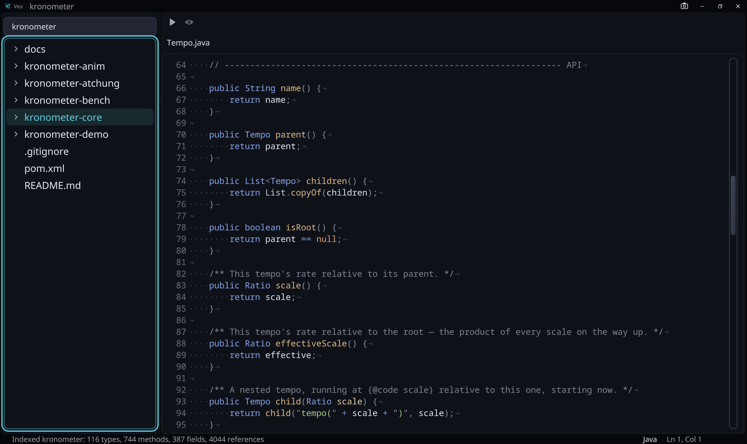Viewport: 747px width, 444px height.
Task: Click the Java language indicator in status bar
Action: [x=650, y=439]
